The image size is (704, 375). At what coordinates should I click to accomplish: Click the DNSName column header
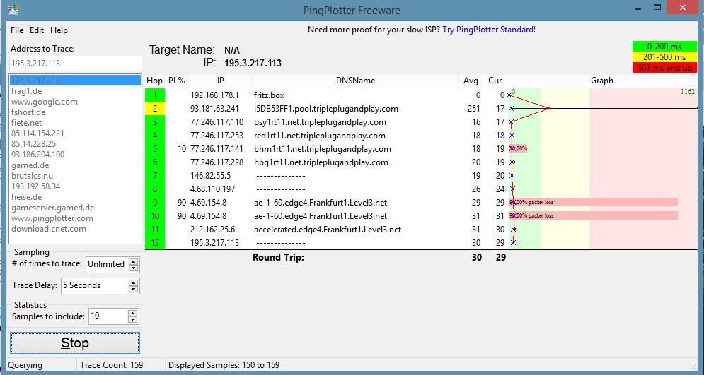point(355,81)
